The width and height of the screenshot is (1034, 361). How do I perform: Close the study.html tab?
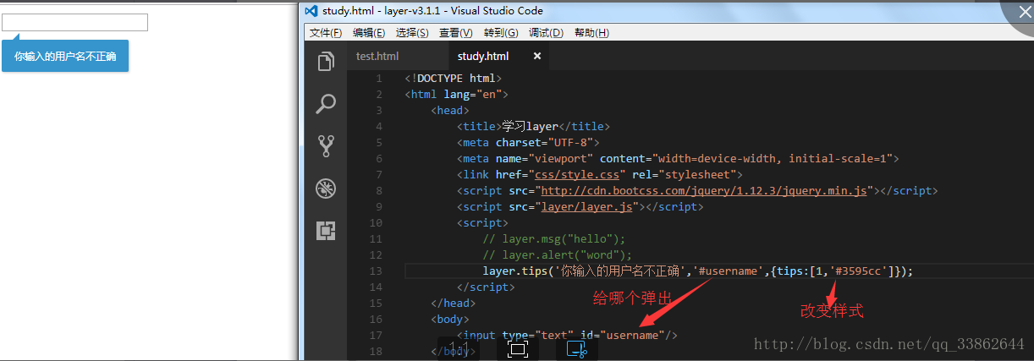point(536,57)
